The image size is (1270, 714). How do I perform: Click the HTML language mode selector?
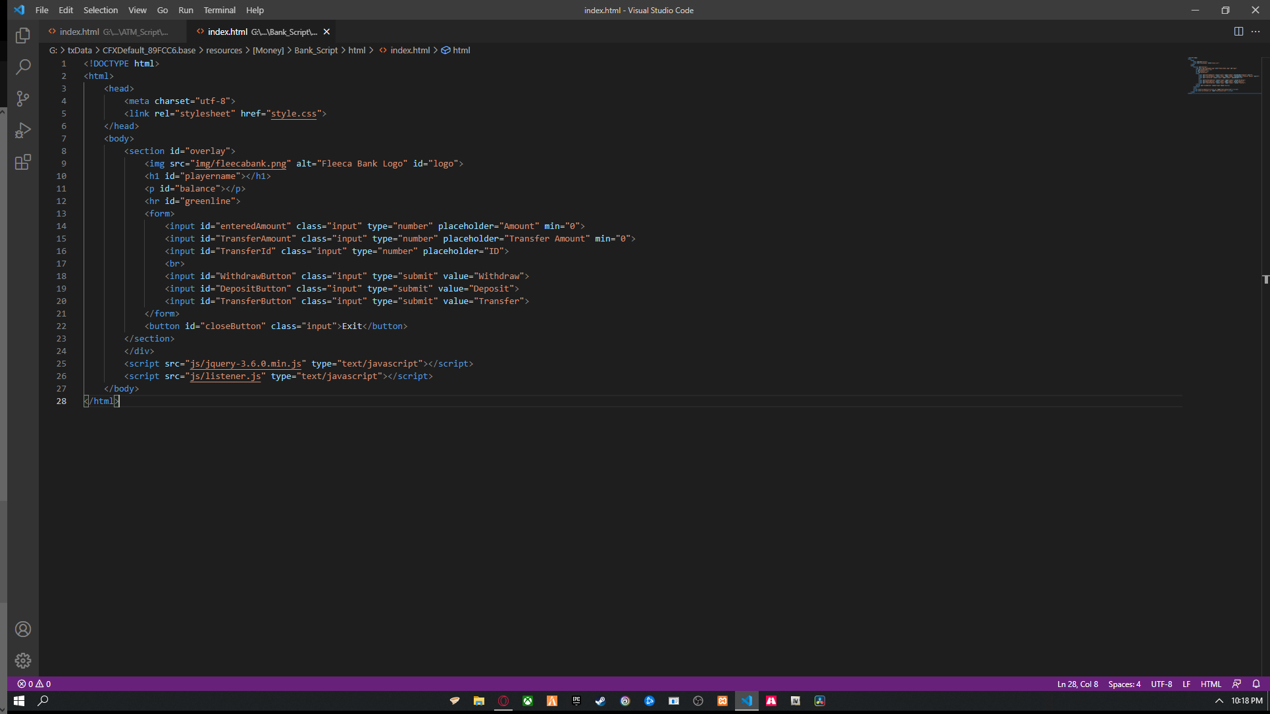tap(1210, 684)
